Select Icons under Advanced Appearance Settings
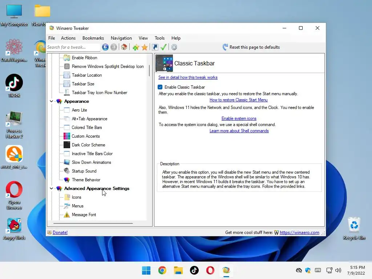The width and height of the screenshot is (372, 279). pos(76,197)
